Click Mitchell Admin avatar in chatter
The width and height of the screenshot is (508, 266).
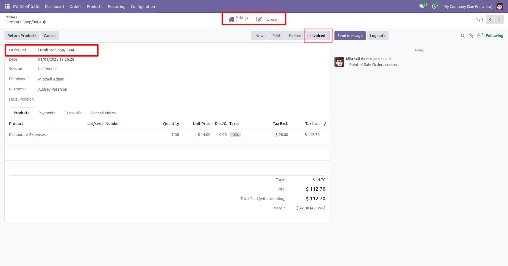pyautogui.click(x=339, y=62)
